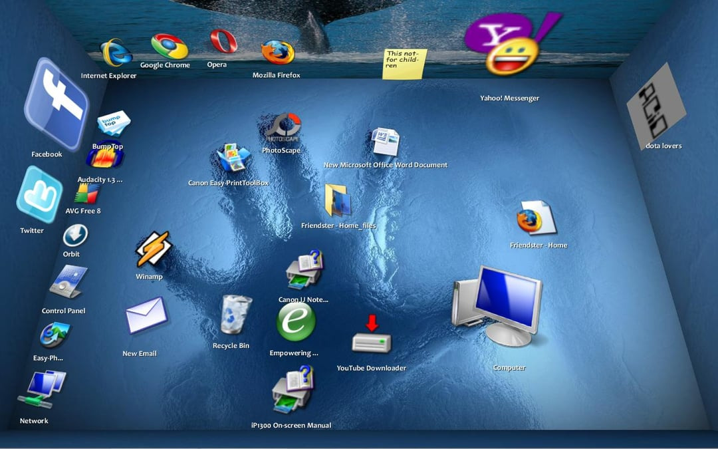Select the Opera browser icon
Screen dimensions: 718x449
(x=223, y=41)
